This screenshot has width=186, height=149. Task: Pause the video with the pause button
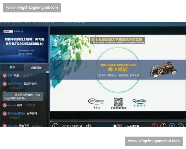pyautogui.click(x=55, y=126)
